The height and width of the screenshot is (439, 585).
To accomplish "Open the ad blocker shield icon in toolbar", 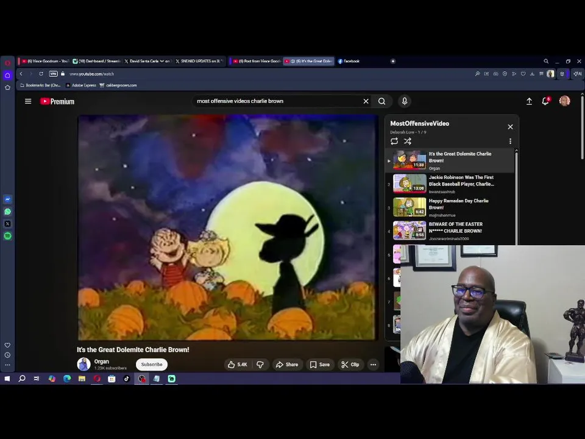I will tap(505, 74).
